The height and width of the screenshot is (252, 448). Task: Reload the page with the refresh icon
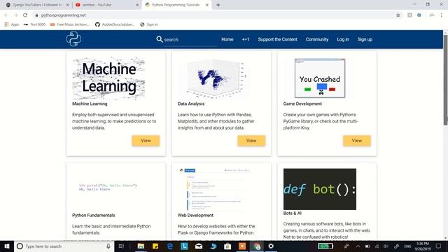coord(25,15)
